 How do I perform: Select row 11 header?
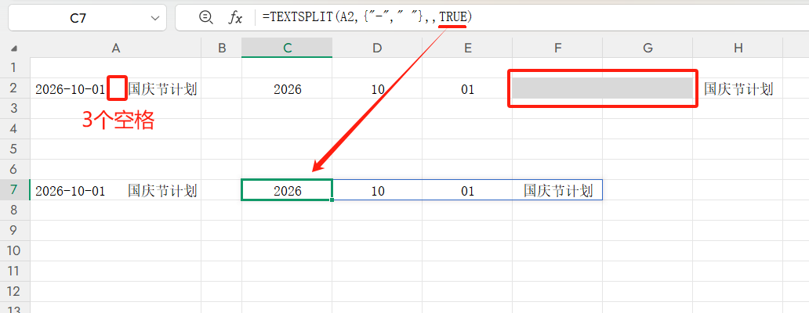click(x=14, y=271)
